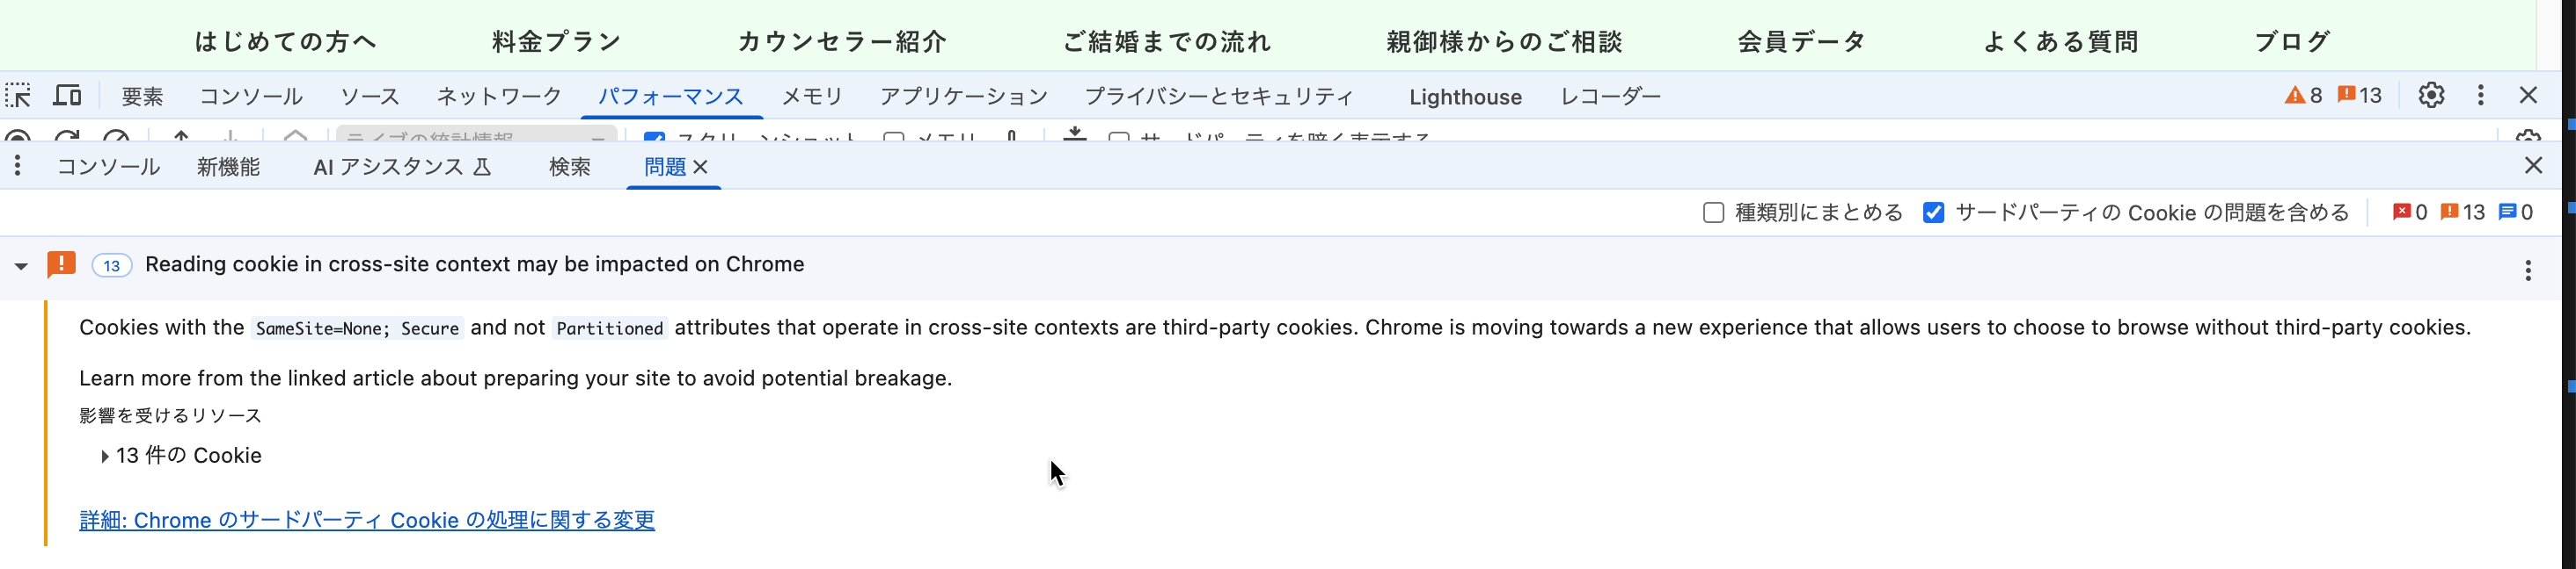The image size is (2576, 569).
Task: Open the Chrome third-party Cookie details link
Action: [367, 520]
